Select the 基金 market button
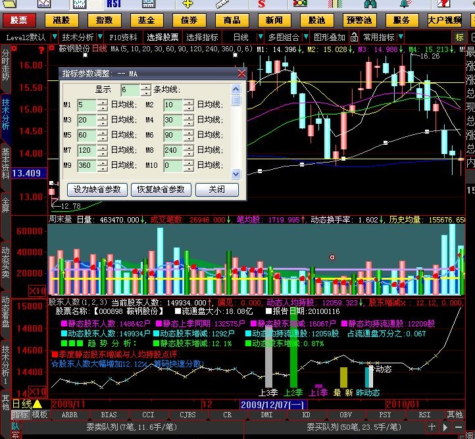 pyautogui.click(x=147, y=20)
